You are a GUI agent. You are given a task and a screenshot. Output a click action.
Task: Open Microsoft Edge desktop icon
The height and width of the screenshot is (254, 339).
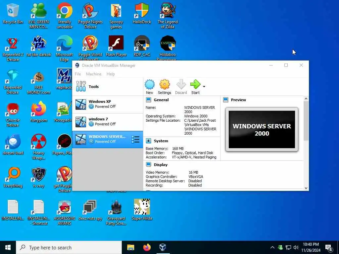coord(65,49)
